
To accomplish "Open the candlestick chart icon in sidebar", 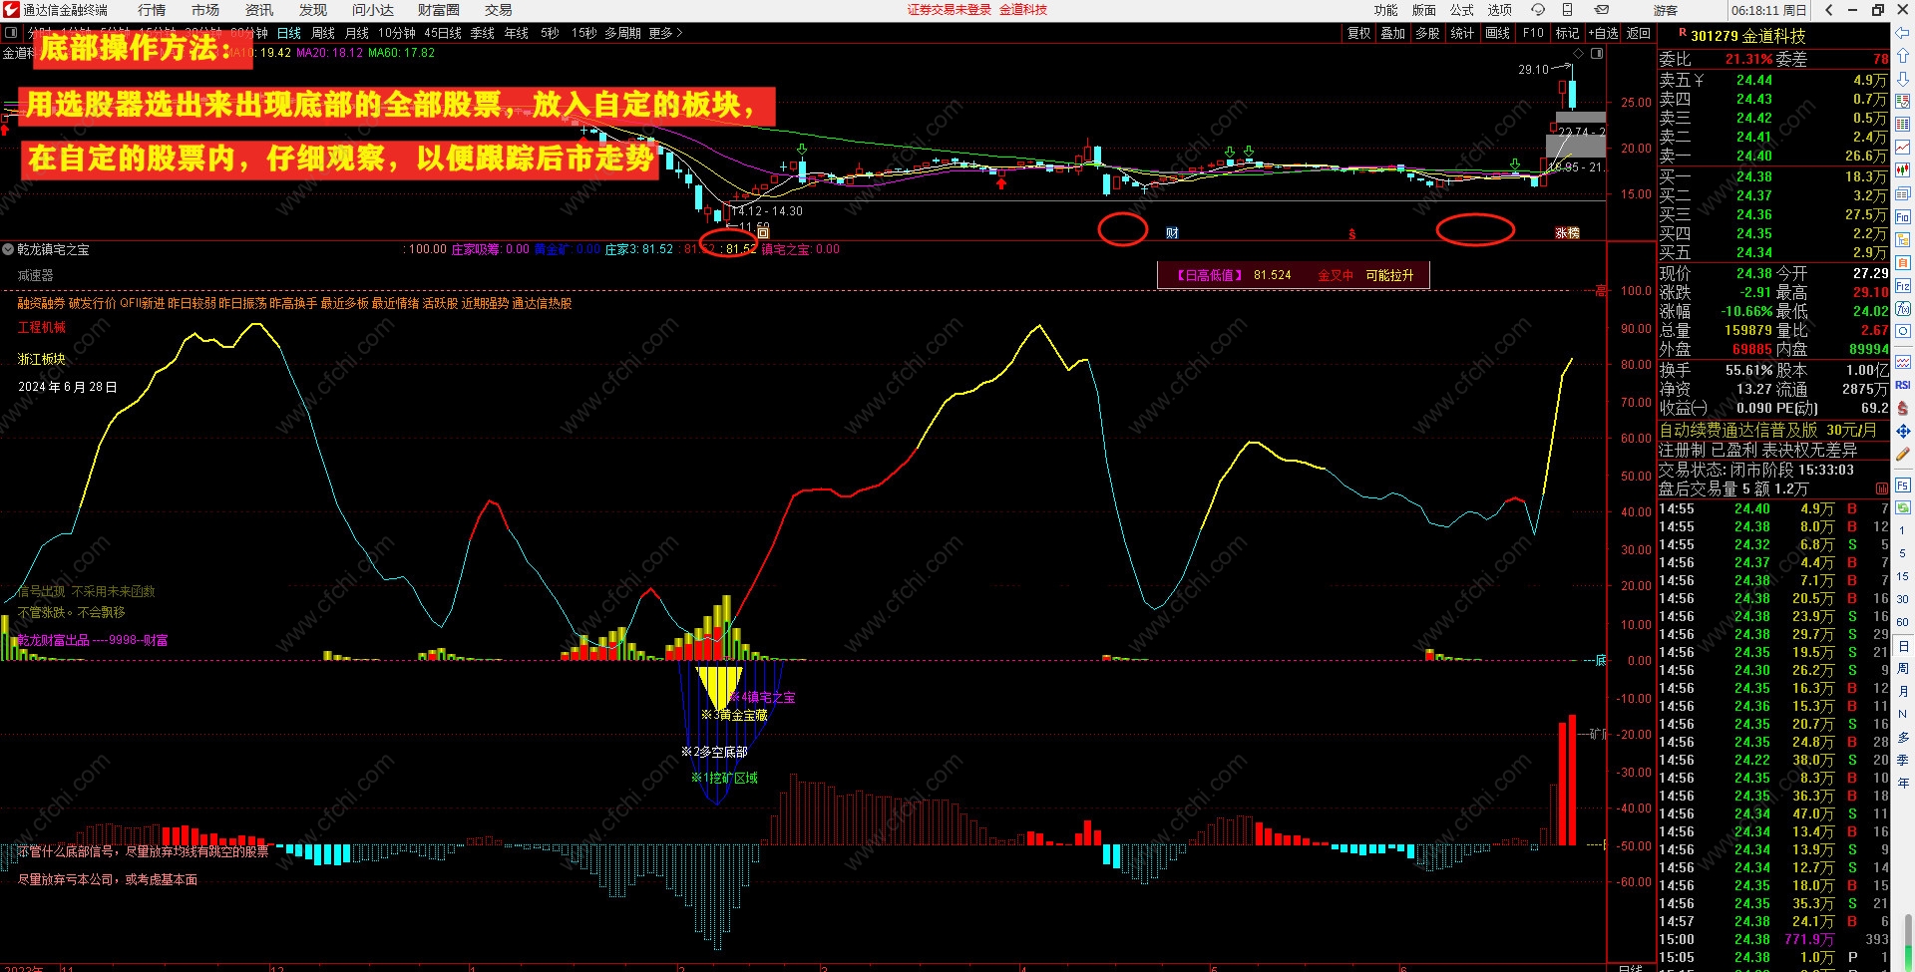I will 1903,170.
